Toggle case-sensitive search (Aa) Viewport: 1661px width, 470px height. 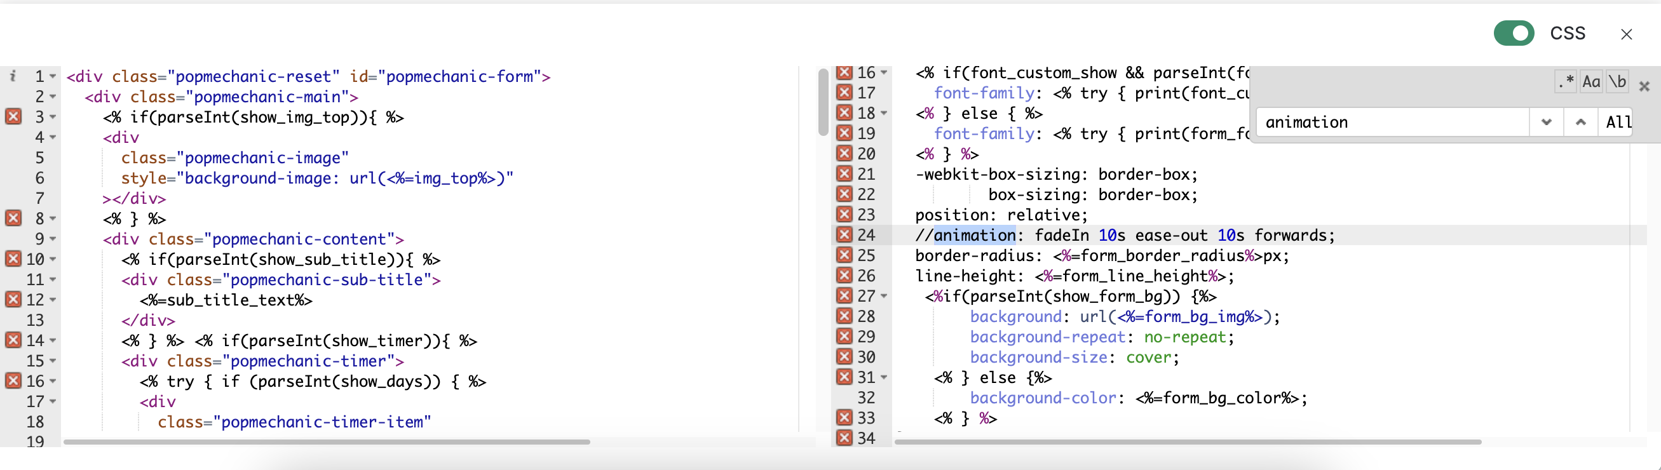(1591, 82)
